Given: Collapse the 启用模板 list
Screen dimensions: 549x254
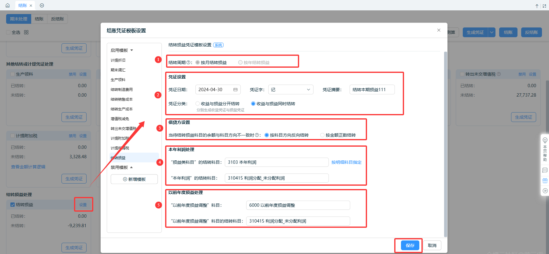Looking at the screenshot, I should pos(132,50).
